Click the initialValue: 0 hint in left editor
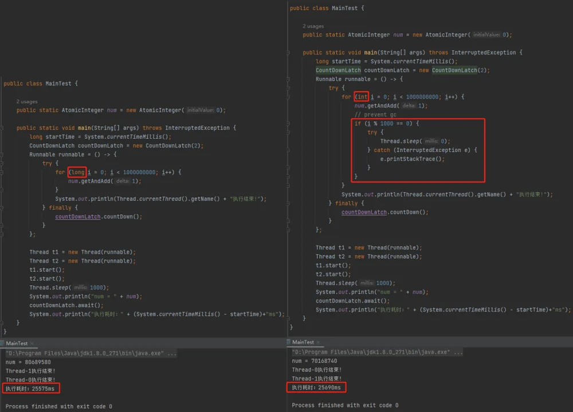The width and height of the screenshot is (573, 412). coord(203,110)
